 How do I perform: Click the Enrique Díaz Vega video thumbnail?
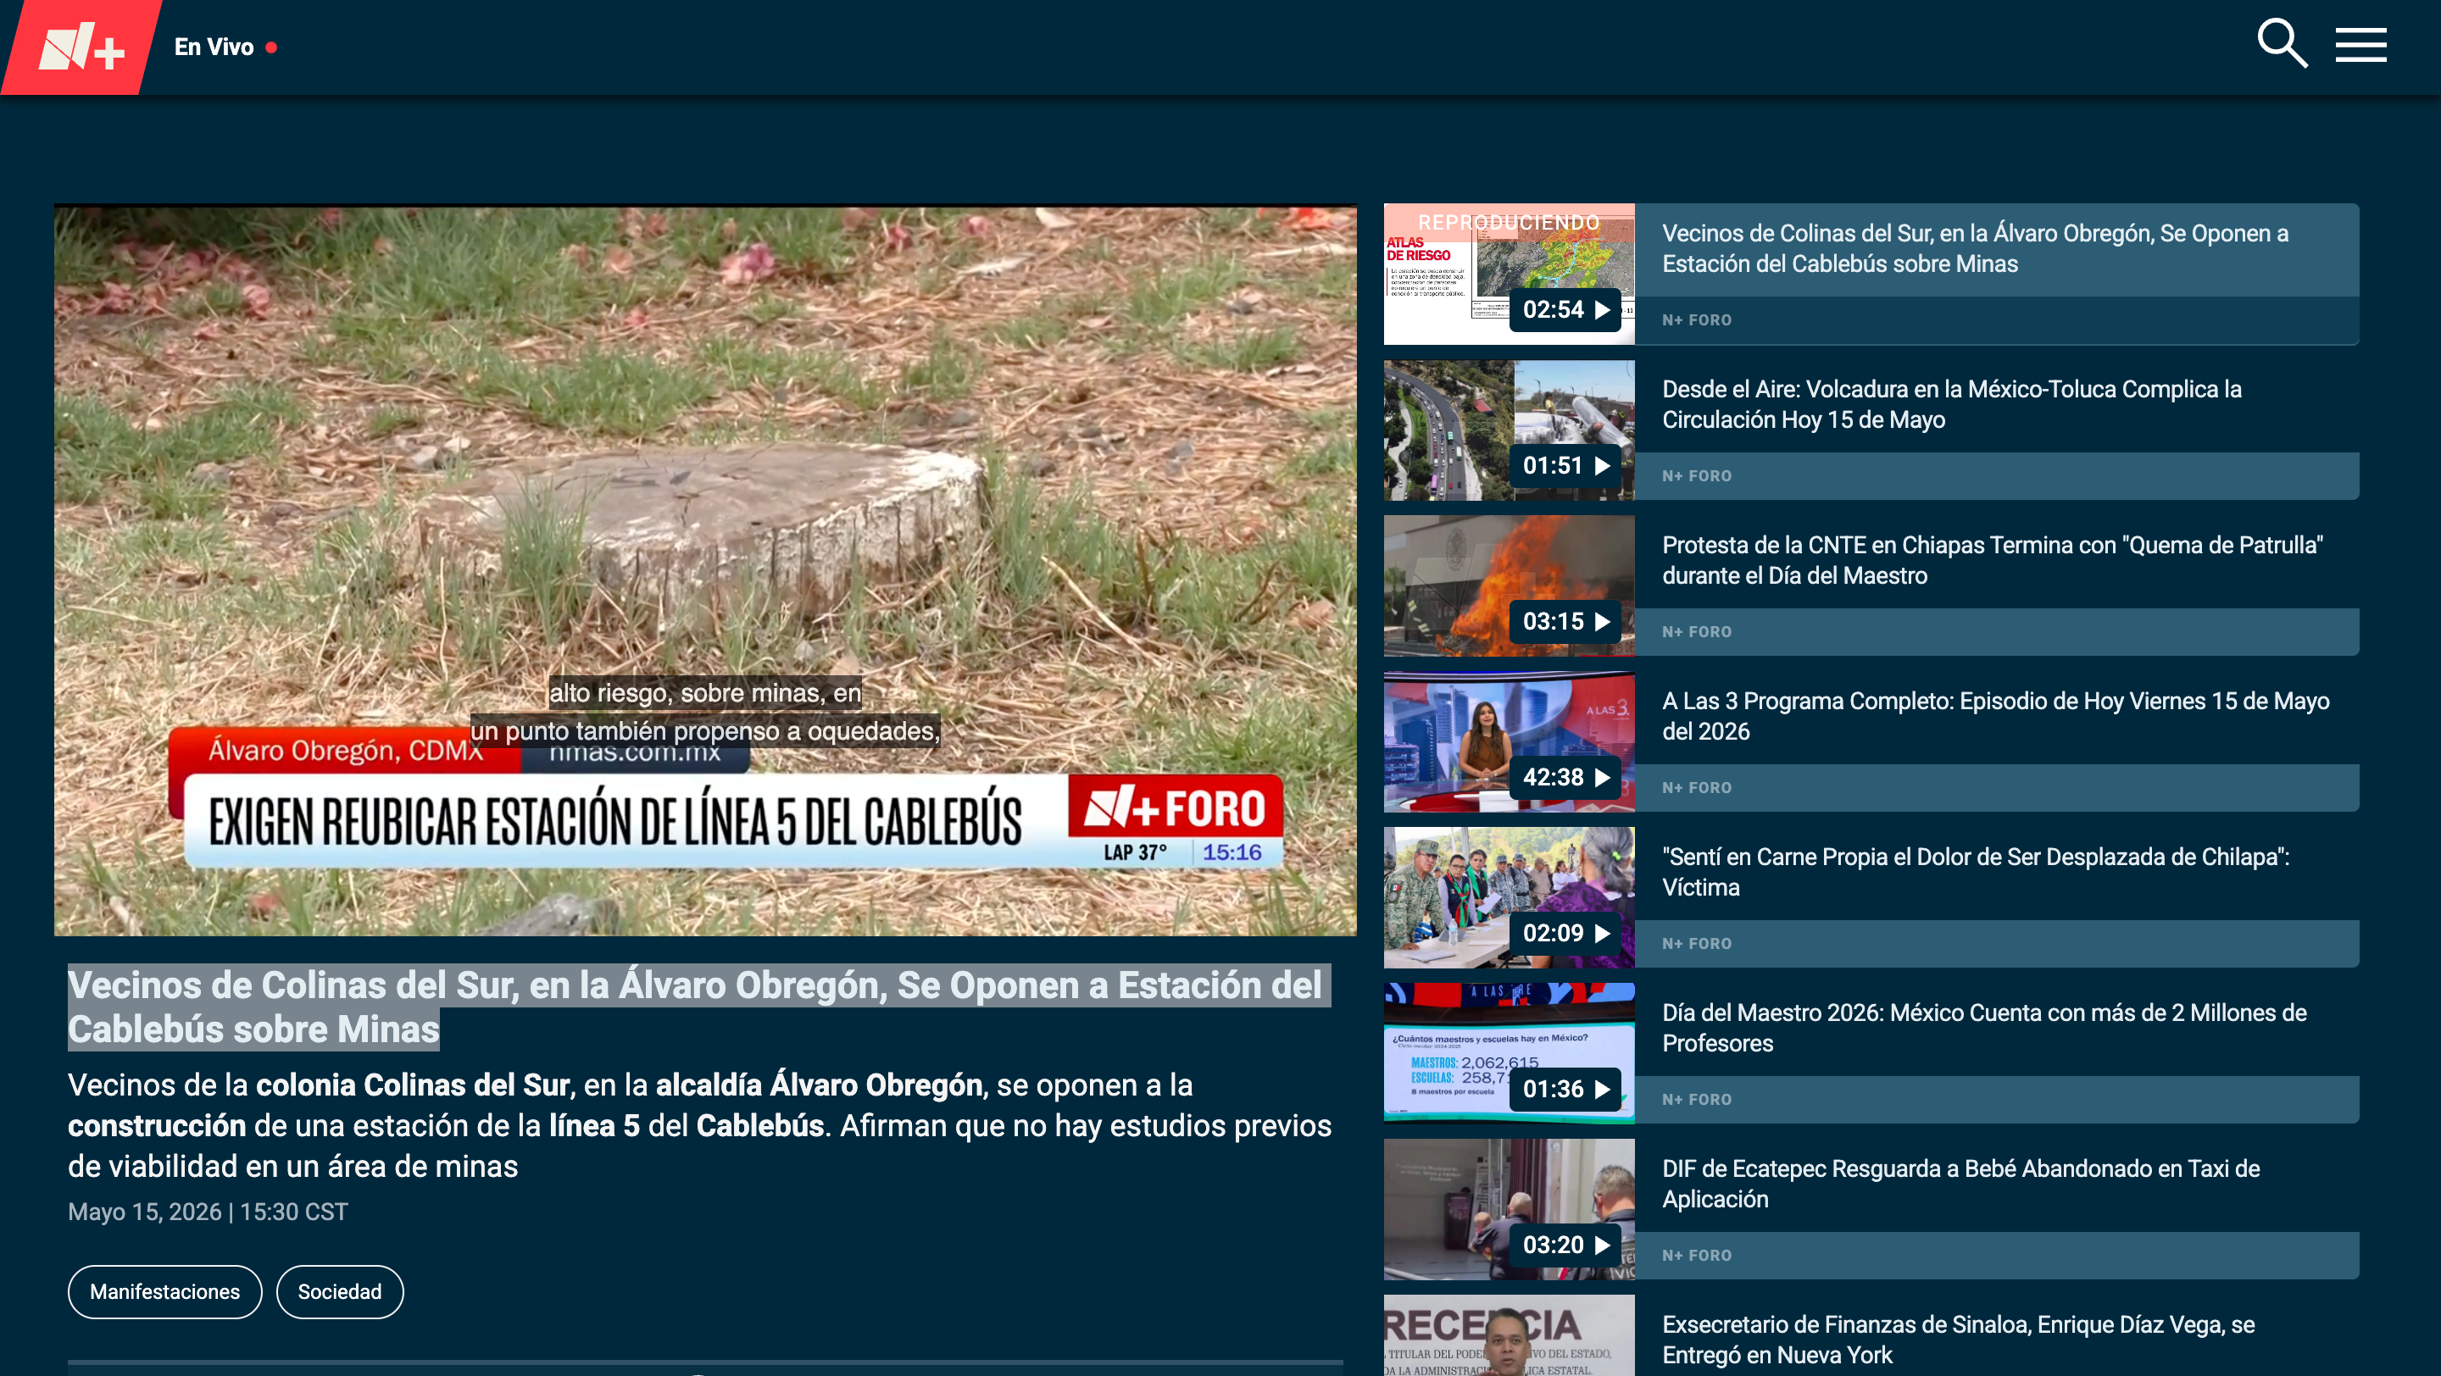coord(1509,1335)
